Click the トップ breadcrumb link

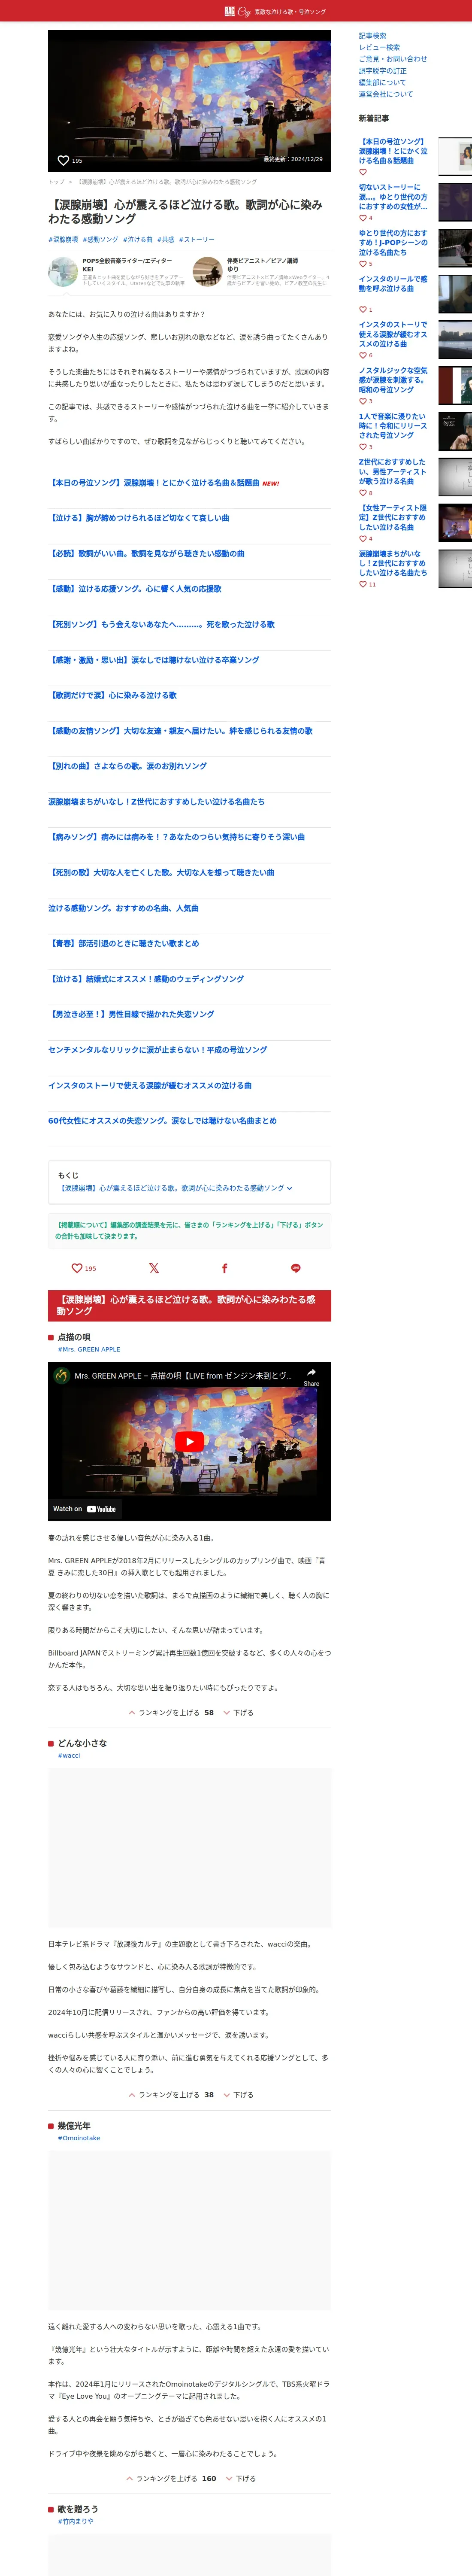(x=56, y=182)
